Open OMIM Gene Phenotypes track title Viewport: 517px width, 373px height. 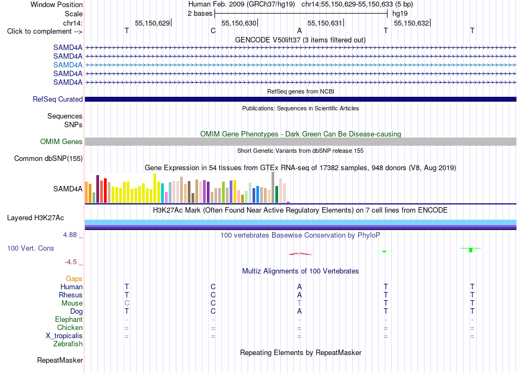click(x=301, y=134)
